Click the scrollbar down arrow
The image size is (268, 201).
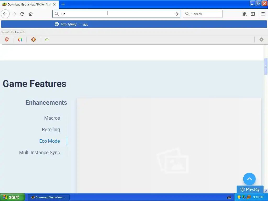pyautogui.click(x=266, y=191)
